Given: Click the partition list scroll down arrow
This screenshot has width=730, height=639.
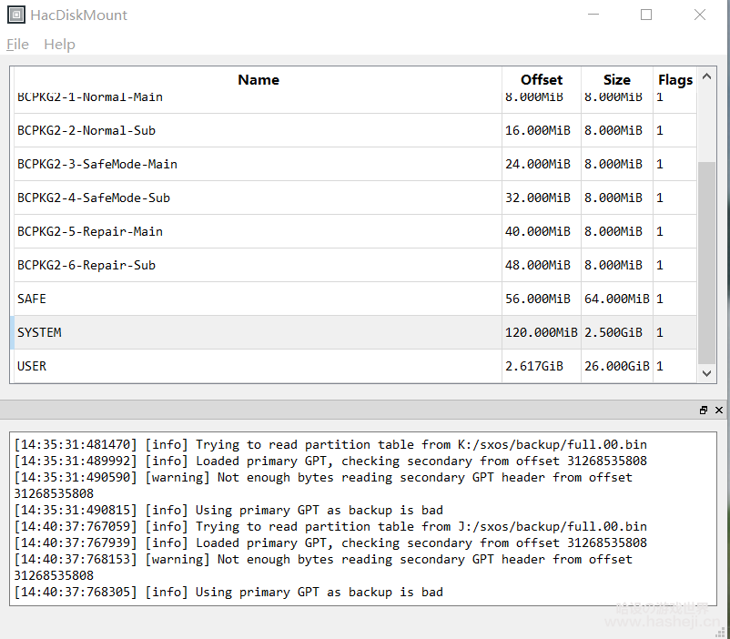Looking at the screenshot, I should click(706, 373).
